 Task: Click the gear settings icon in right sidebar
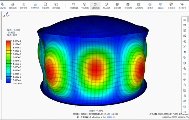185,101
